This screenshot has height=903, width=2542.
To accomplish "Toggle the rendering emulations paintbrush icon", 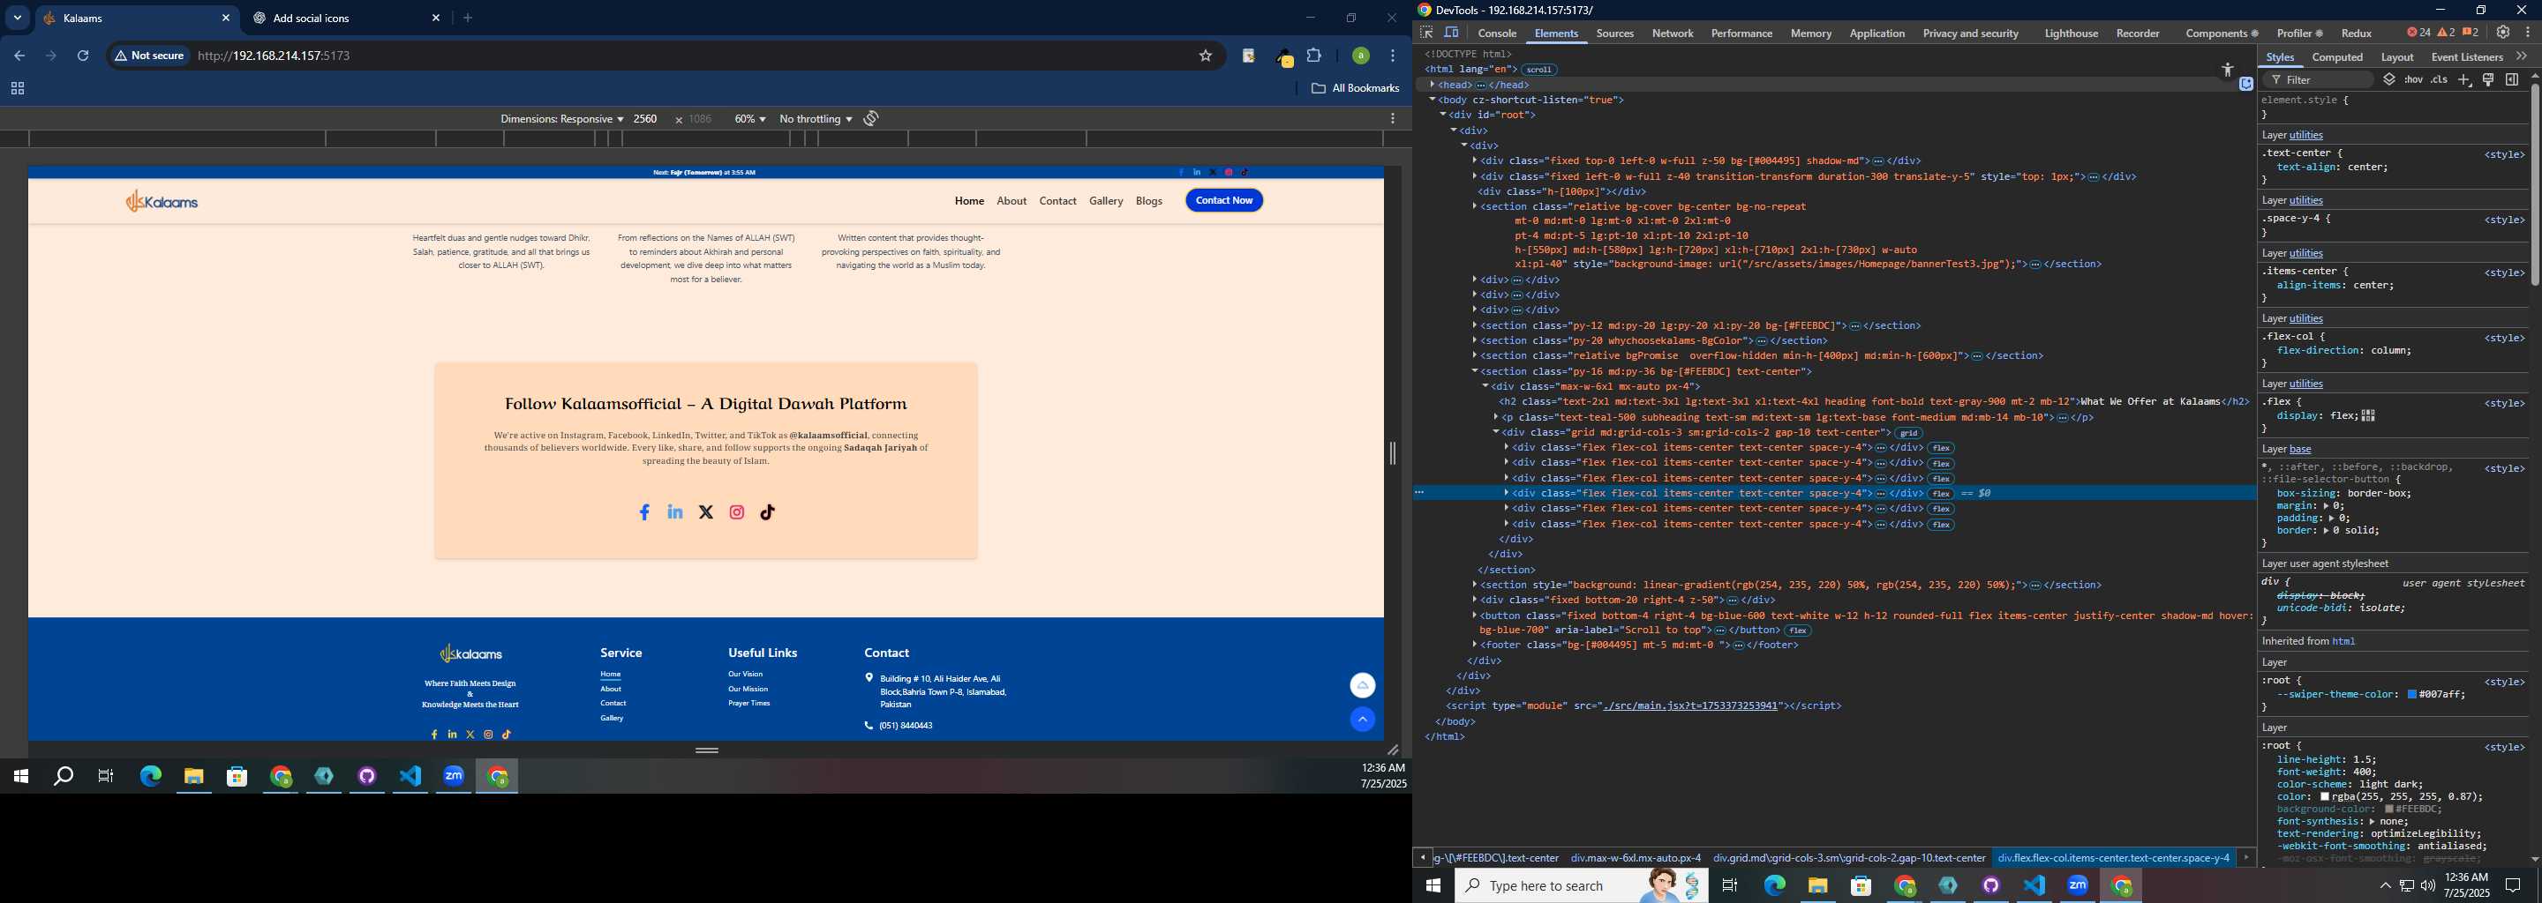I will pyautogui.click(x=2489, y=80).
